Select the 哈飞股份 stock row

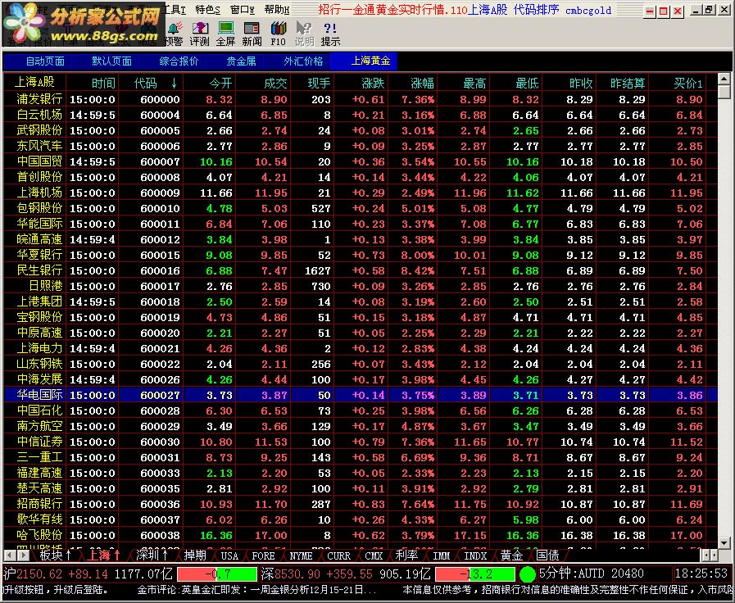[361, 535]
